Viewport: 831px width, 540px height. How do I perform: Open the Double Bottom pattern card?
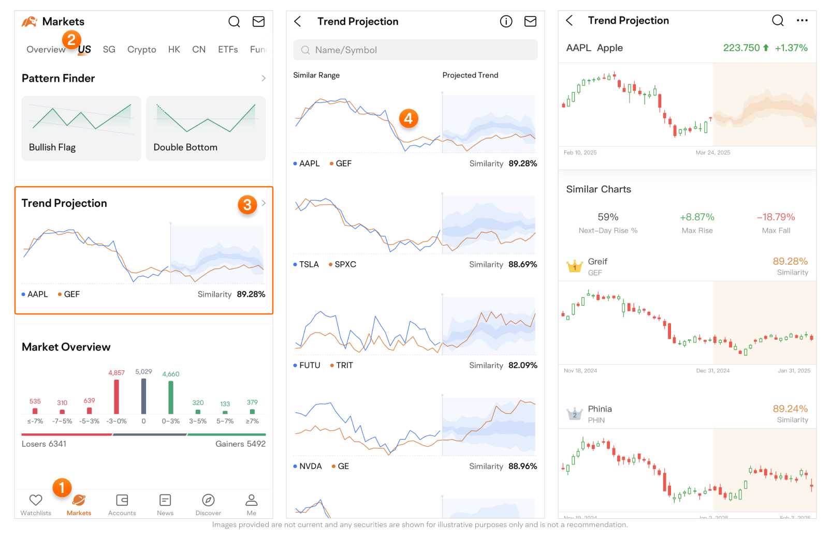click(206, 128)
